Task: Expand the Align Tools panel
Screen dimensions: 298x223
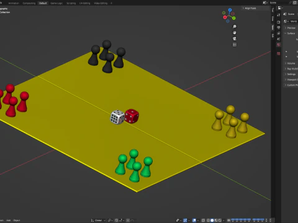Action: (x=250, y=8)
